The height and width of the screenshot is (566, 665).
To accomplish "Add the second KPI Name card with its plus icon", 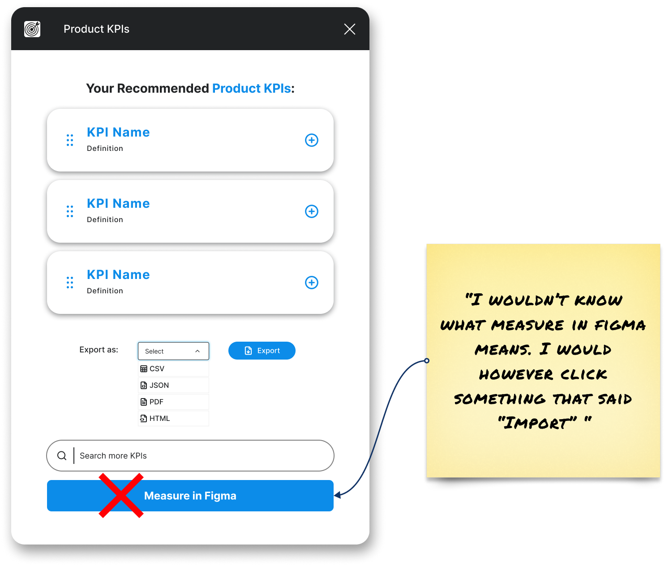I will point(312,211).
